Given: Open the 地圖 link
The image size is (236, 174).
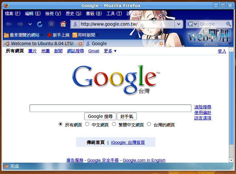Looking at the screenshot, I should pyautogui.click(x=46, y=51).
